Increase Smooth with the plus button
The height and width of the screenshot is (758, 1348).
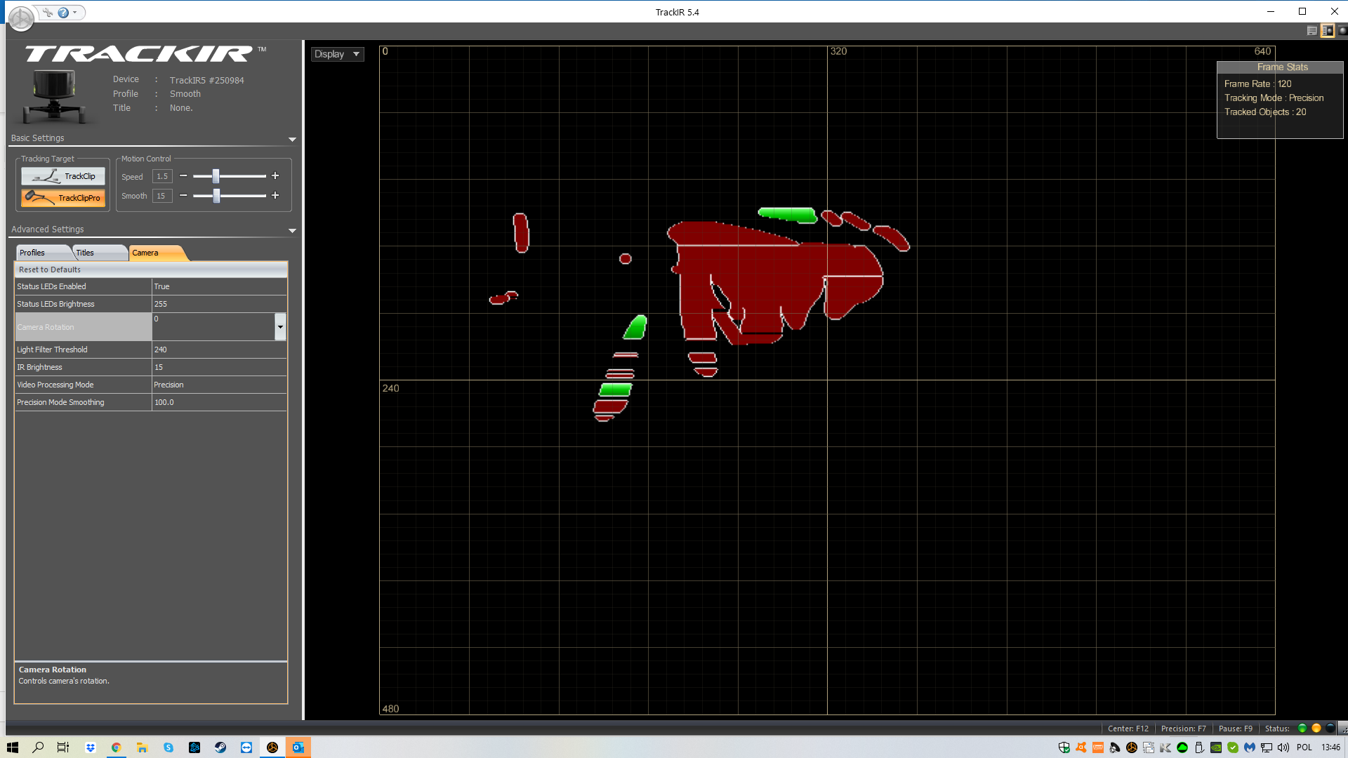275,196
